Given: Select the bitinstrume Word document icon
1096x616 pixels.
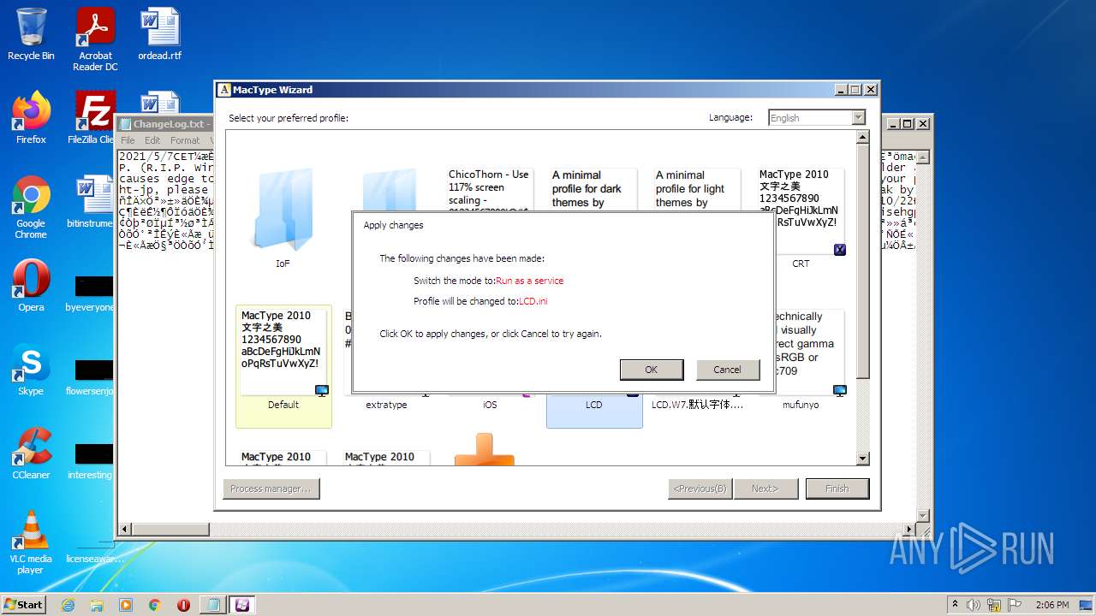Looking at the screenshot, I should 92,202.
